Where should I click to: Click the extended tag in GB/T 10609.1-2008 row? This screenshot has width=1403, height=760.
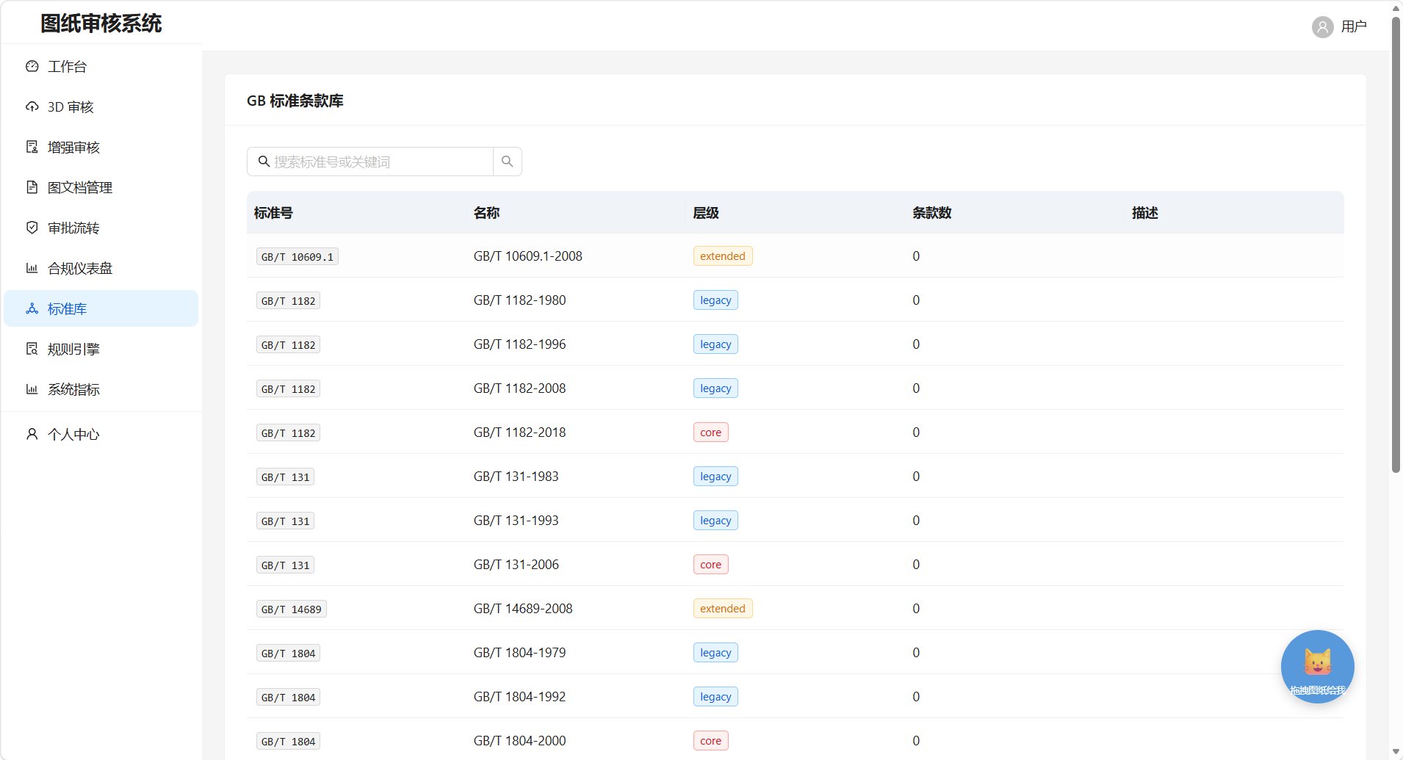pos(723,256)
